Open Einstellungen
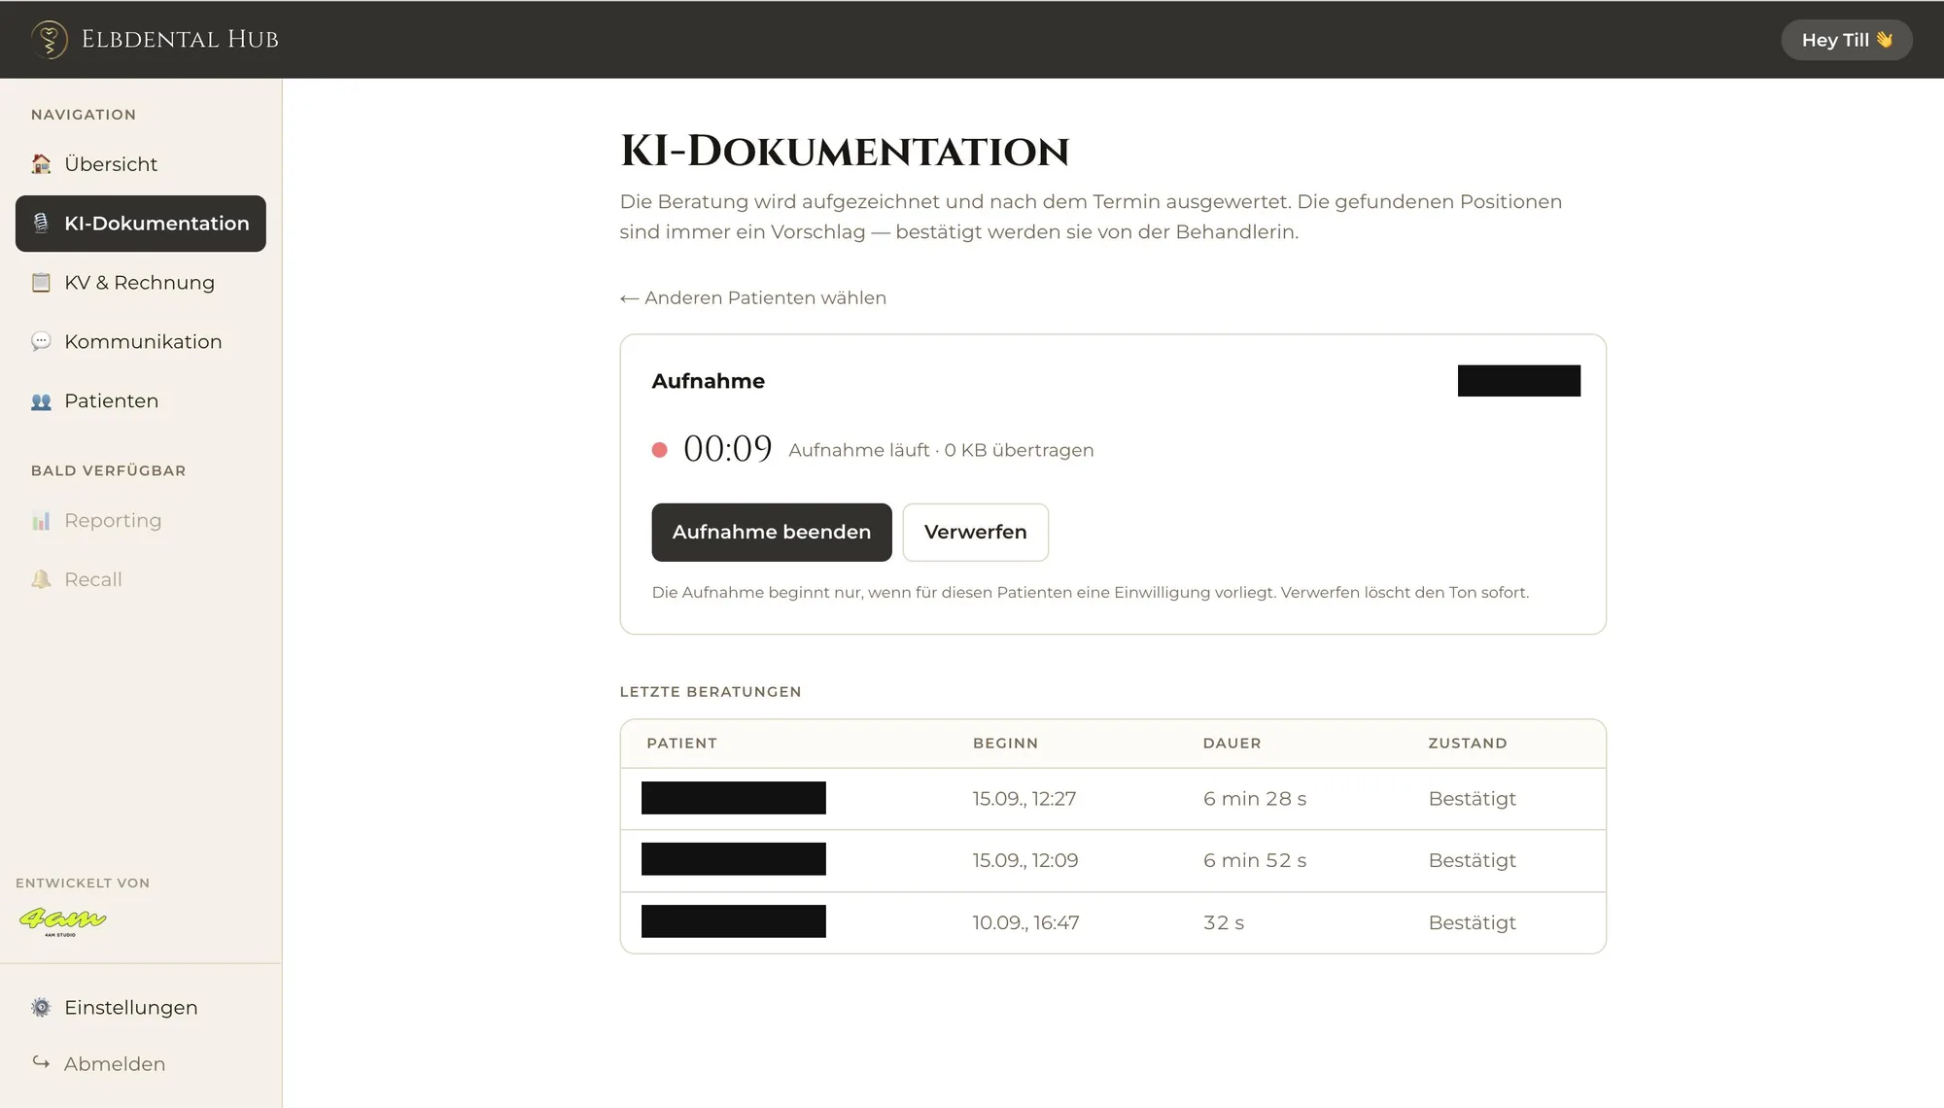This screenshot has width=1944, height=1108. (x=141, y=1008)
